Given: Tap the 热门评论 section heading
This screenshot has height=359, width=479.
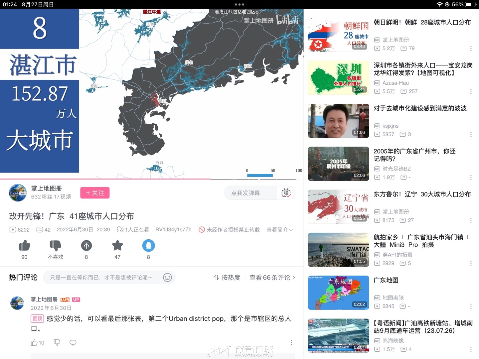Looking at the screenshot, I should click(x=23, y=278).
